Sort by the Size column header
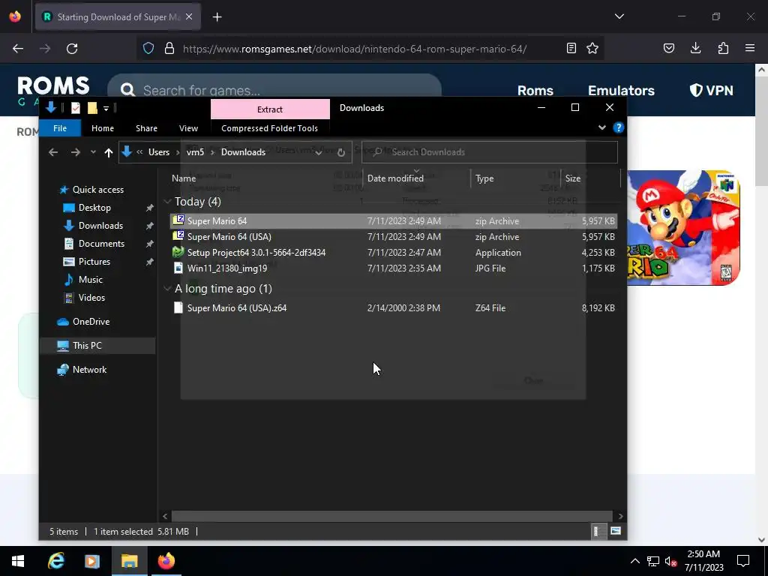The width and height of the screenshot is (768, 576). click(x=572, y=178)
